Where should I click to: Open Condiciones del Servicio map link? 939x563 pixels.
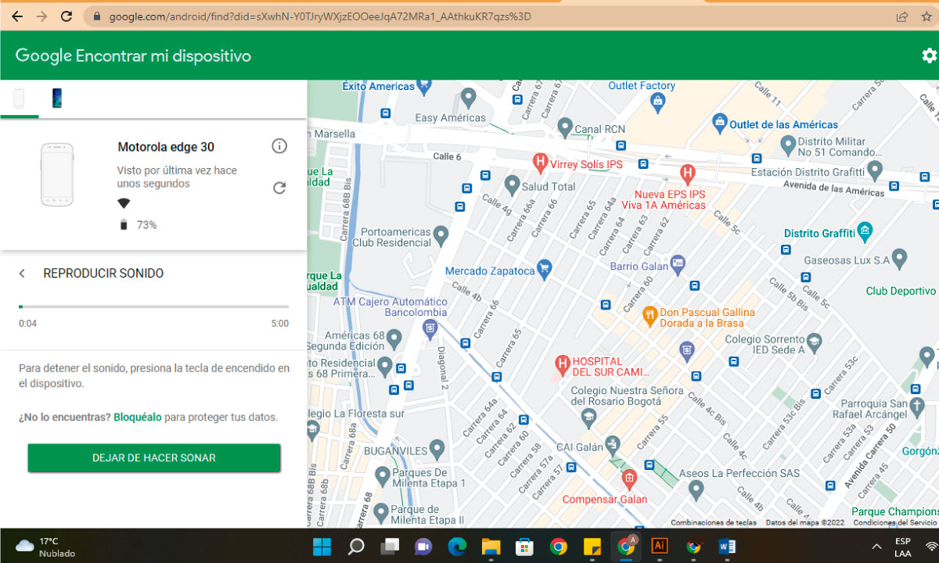click(894, 523)
